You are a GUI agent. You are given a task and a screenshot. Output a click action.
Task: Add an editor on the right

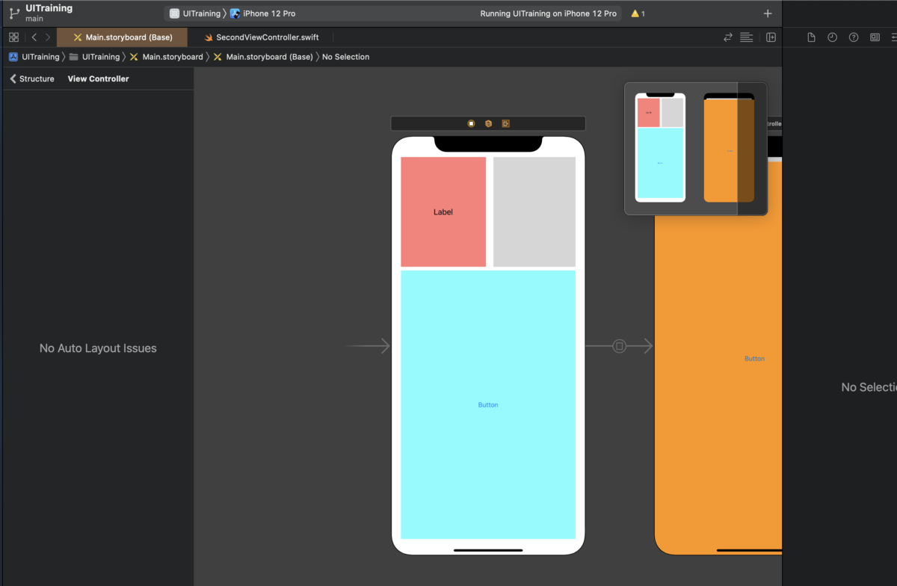[771, 37]
